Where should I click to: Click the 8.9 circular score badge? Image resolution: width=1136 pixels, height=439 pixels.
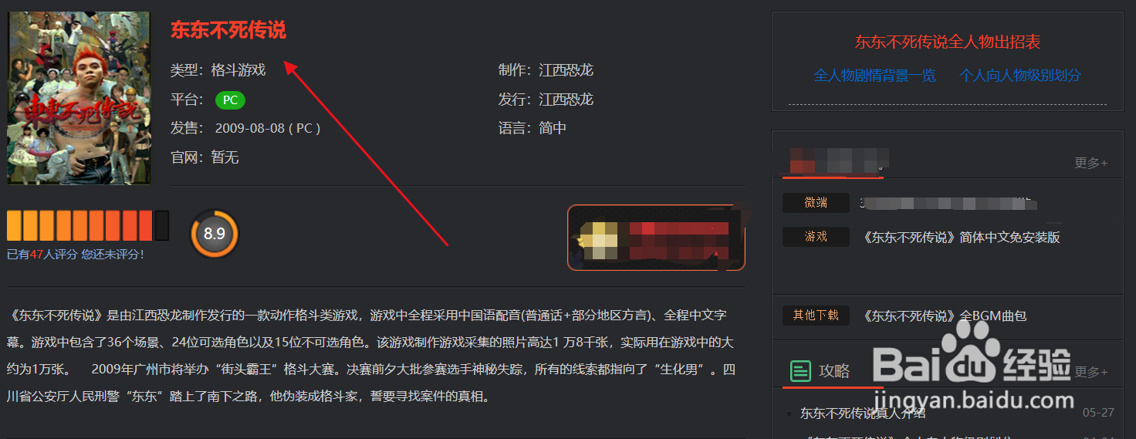click(214, 233)
